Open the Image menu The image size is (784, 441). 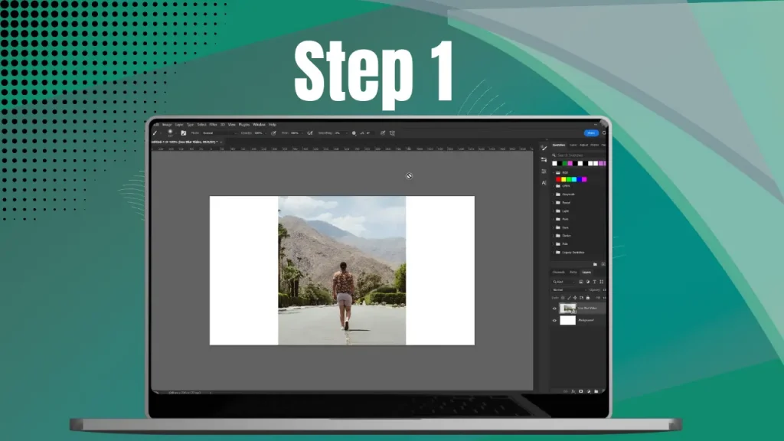(166, 125)
